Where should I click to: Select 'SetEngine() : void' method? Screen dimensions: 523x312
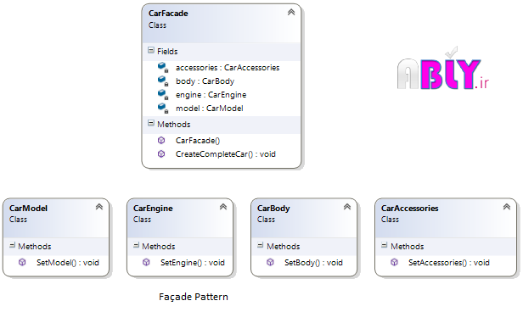click(193, 263)
